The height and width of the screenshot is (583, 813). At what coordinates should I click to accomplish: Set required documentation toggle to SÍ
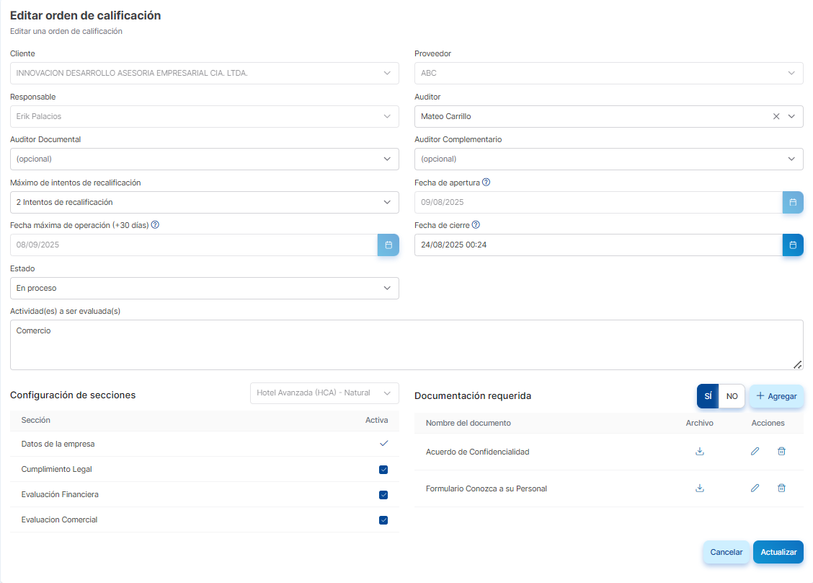[x=708, y=396]
